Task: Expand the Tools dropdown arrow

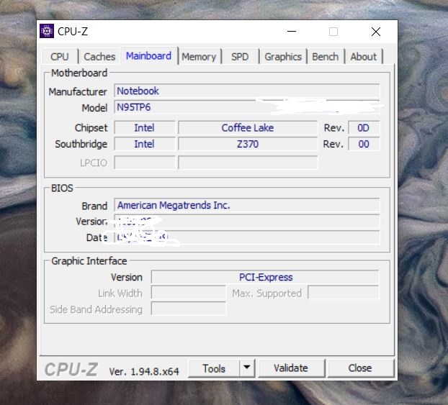Action: tap(247, 368)
